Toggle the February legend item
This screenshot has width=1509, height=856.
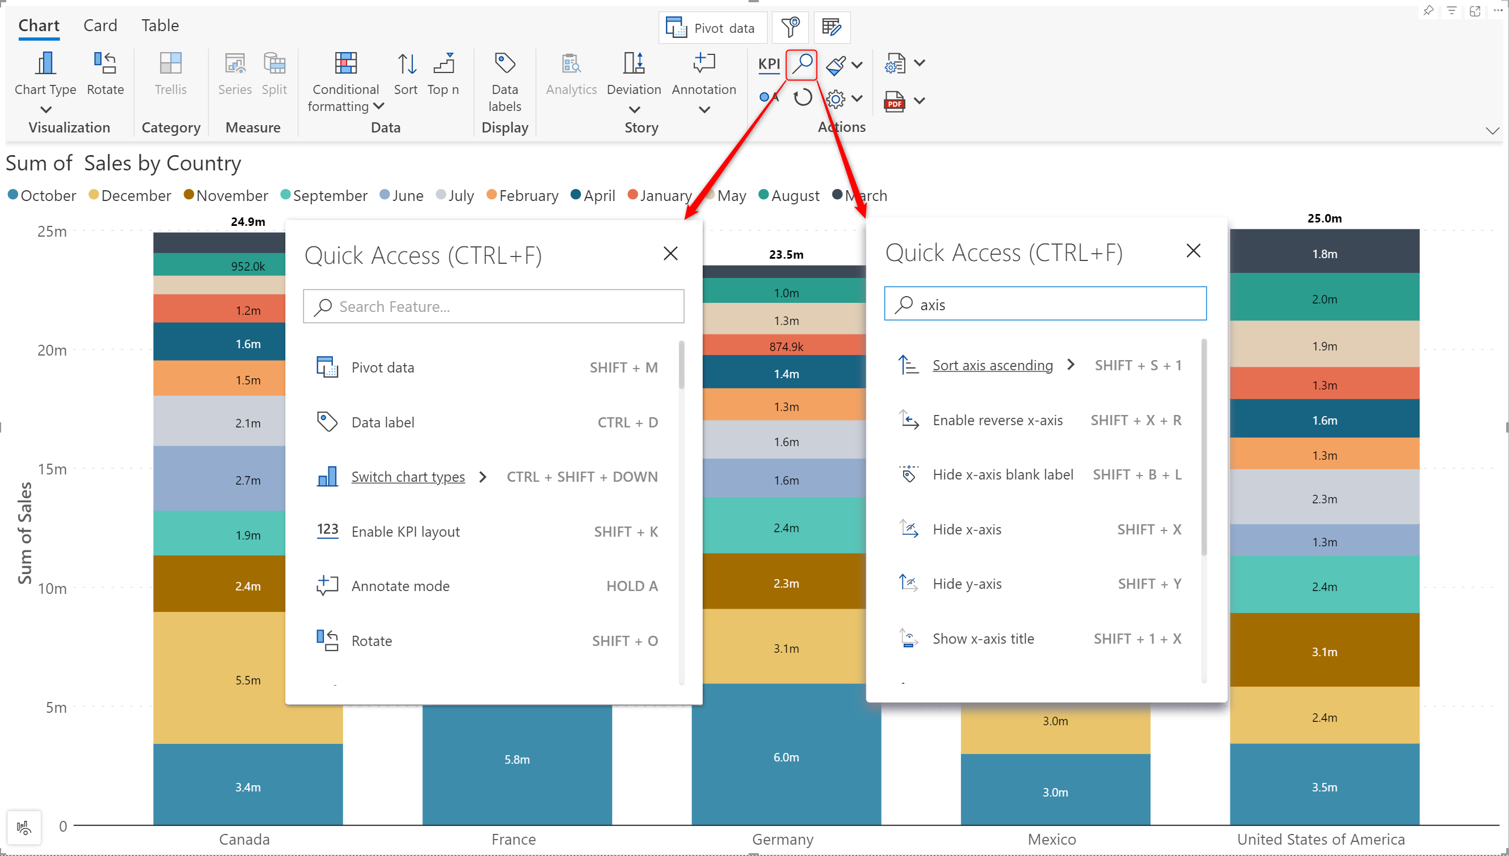pos(523,195)
